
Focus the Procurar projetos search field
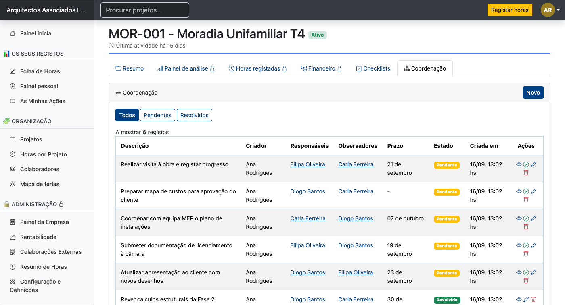pos(145,10)
